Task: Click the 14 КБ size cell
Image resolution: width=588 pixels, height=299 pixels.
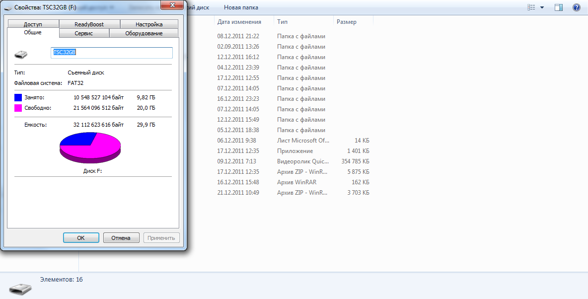Action: pos(362,141)
